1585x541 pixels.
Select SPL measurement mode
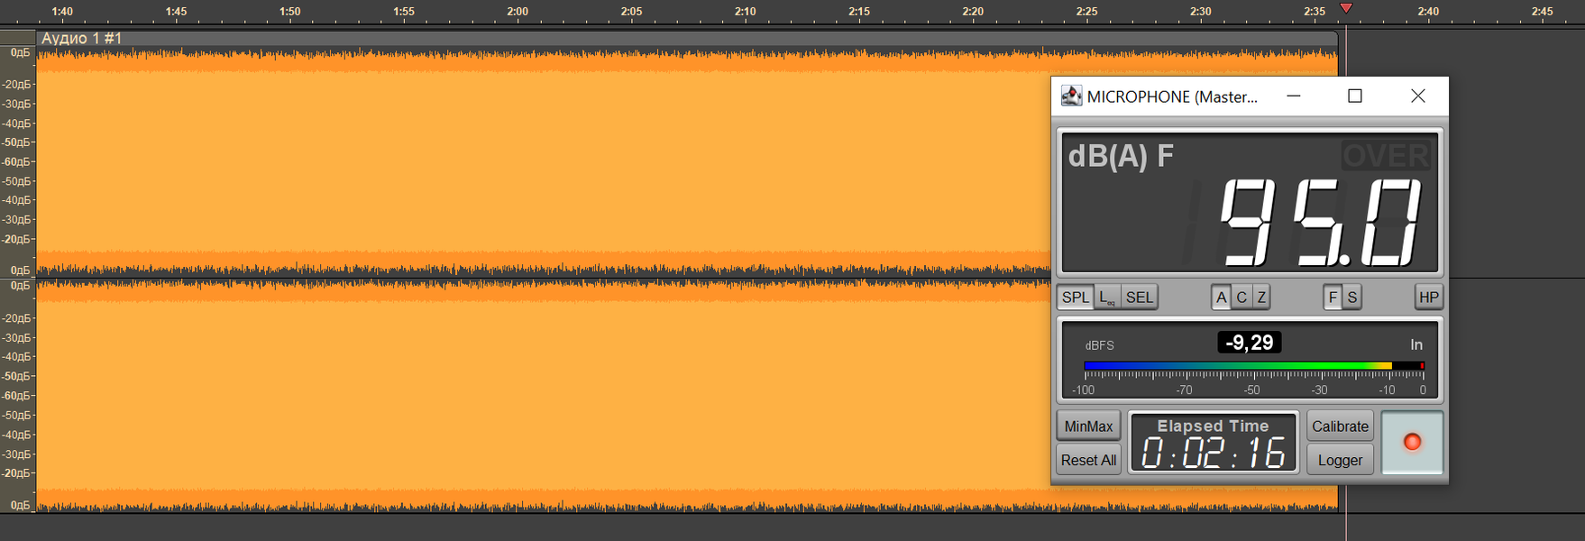(1076, 298)
